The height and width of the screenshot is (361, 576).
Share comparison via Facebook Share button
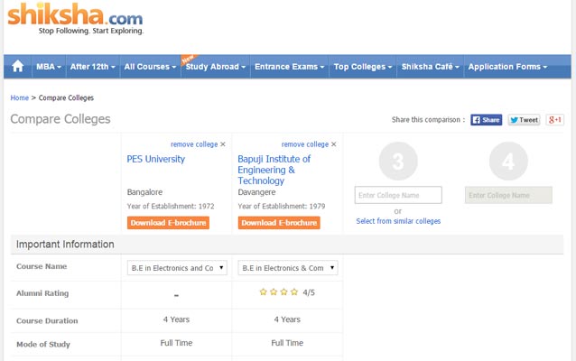tap(486, 119)
